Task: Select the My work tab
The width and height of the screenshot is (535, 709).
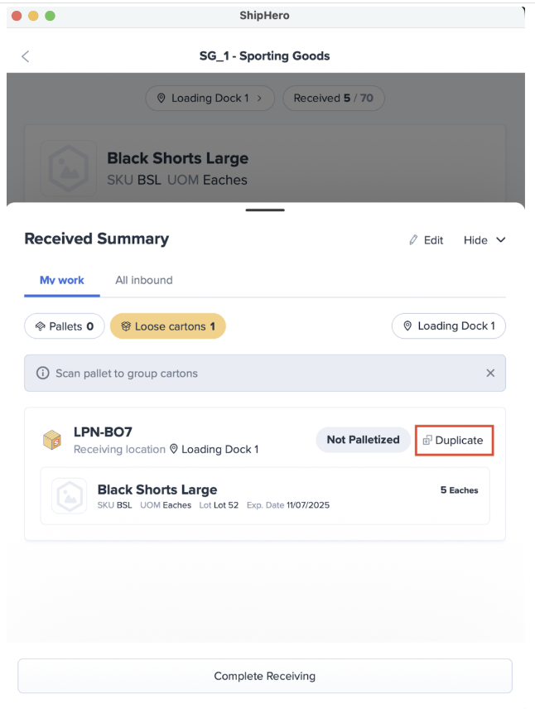Action: coord(62,280)
